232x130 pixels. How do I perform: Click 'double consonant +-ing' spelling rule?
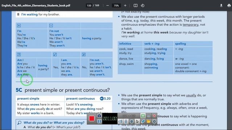(191, 71)
